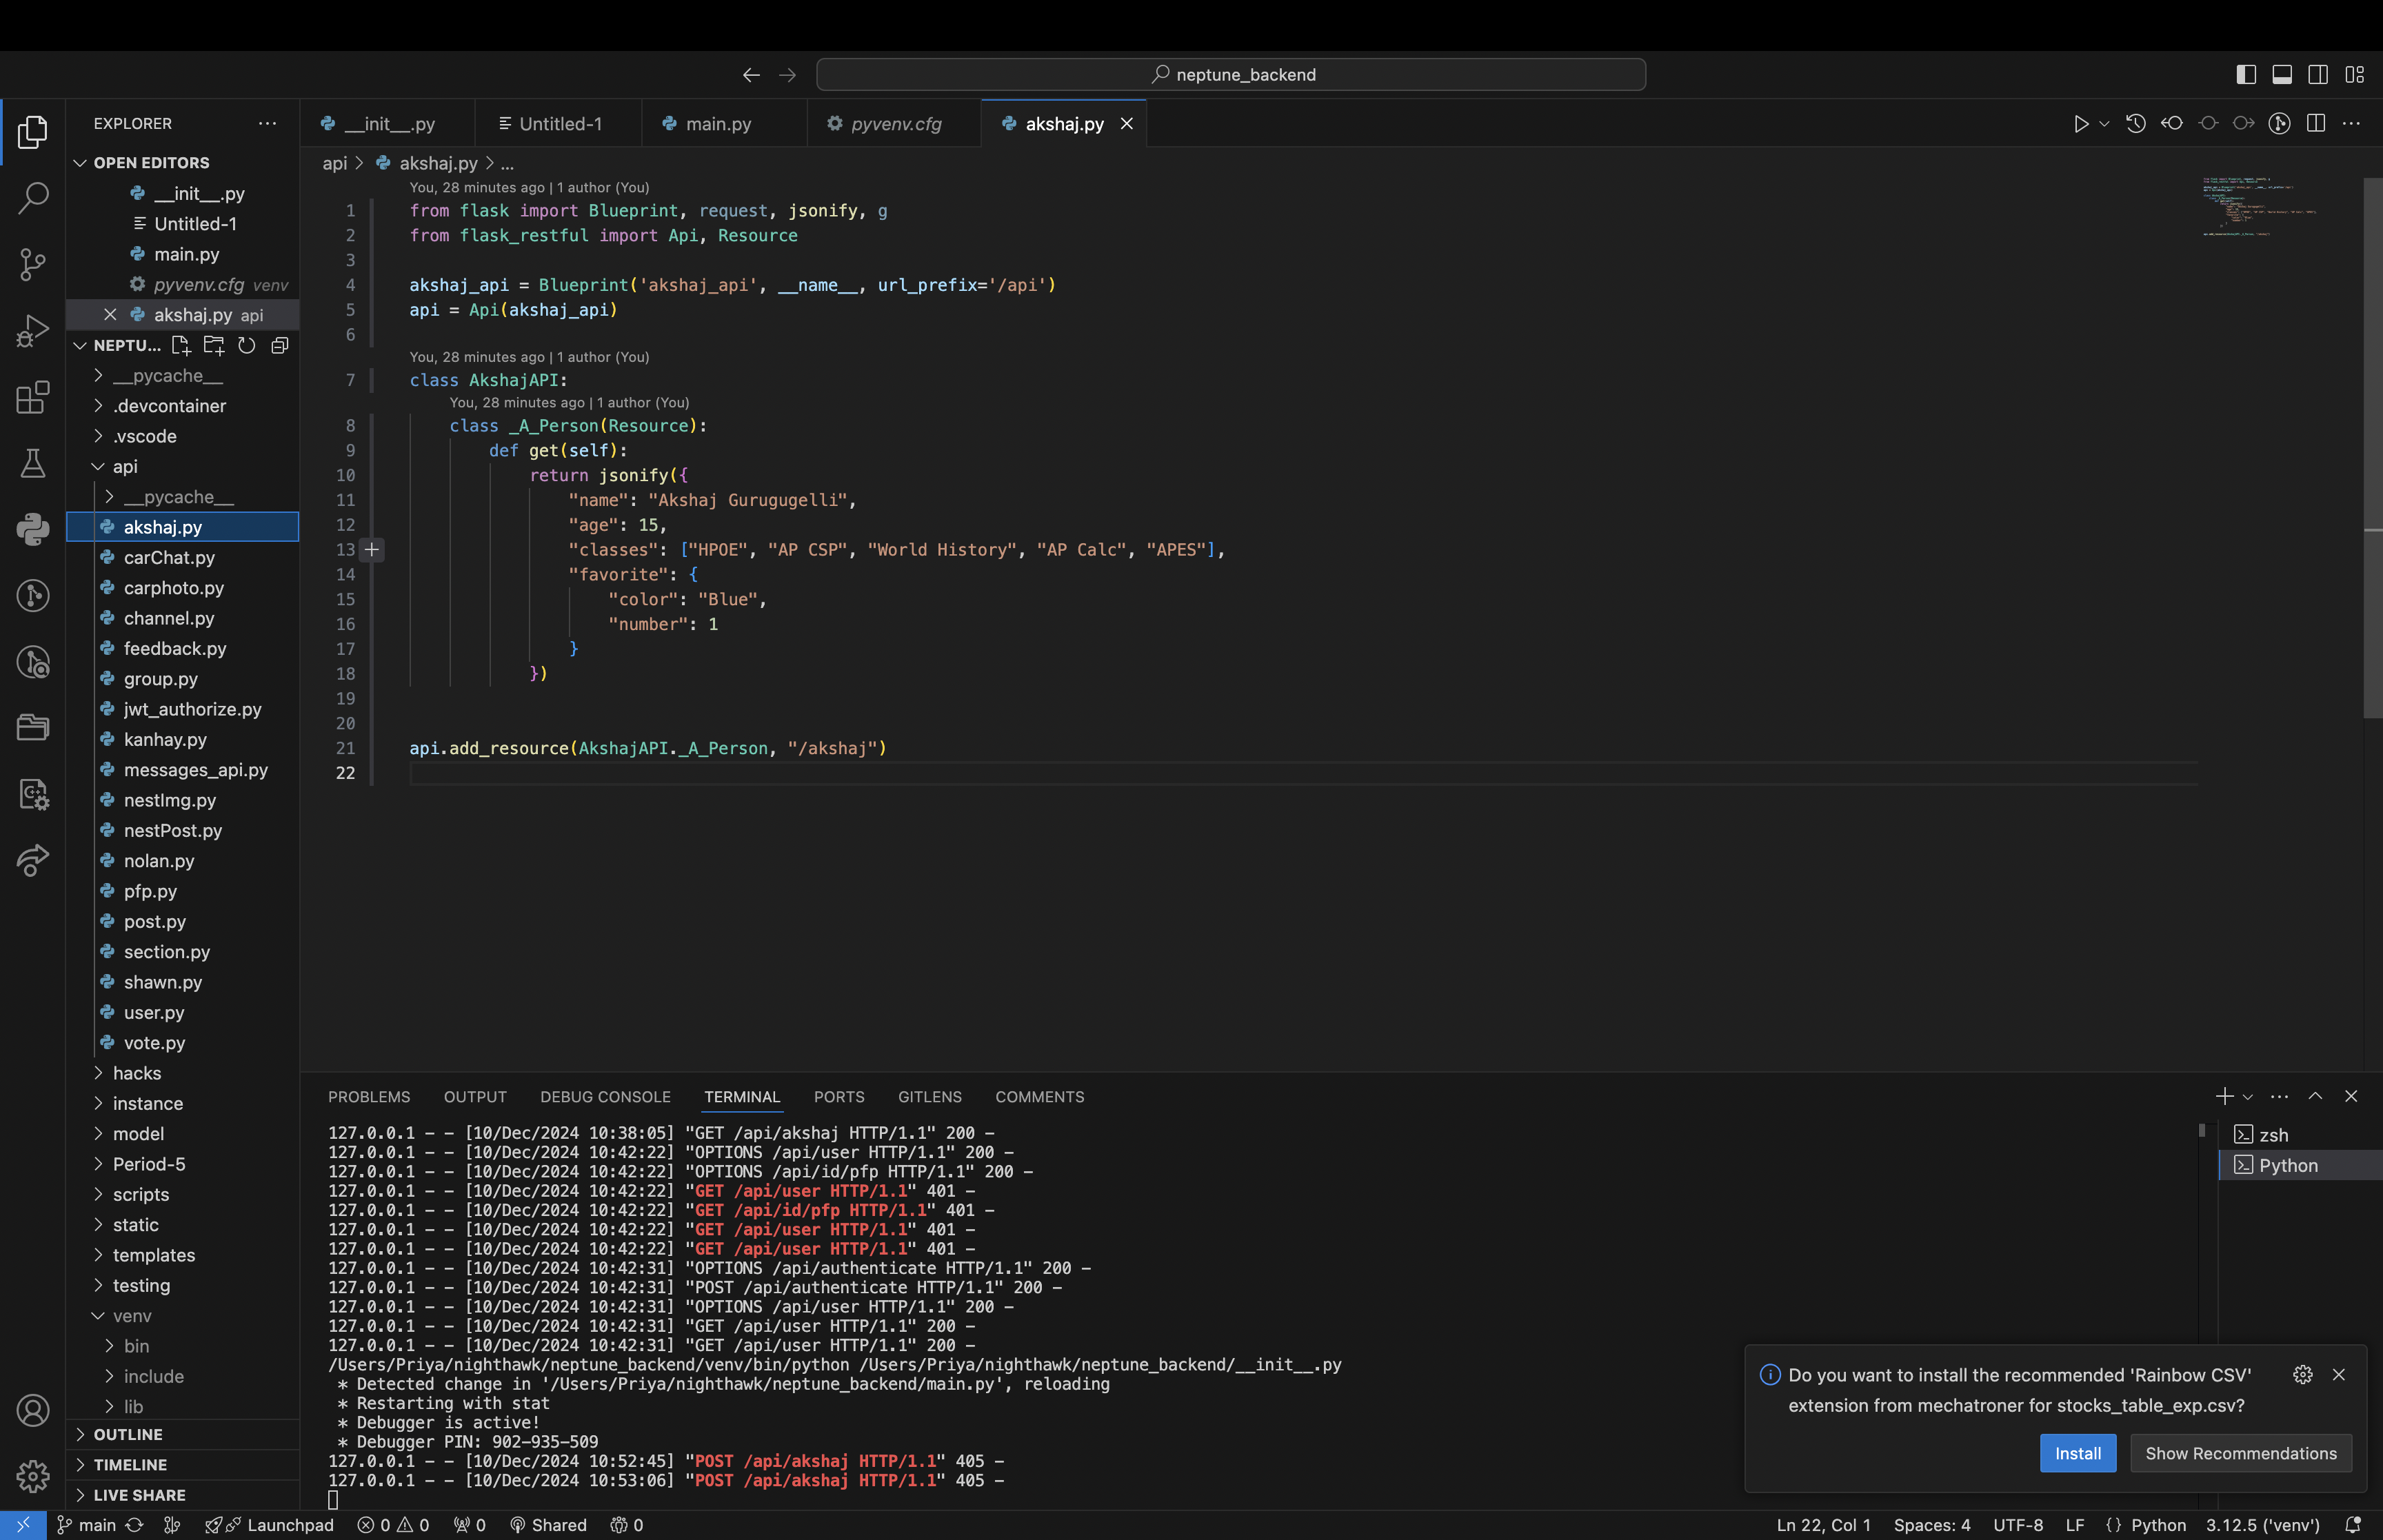Close the akshaj.py editor tab

tap(1127, 124)
